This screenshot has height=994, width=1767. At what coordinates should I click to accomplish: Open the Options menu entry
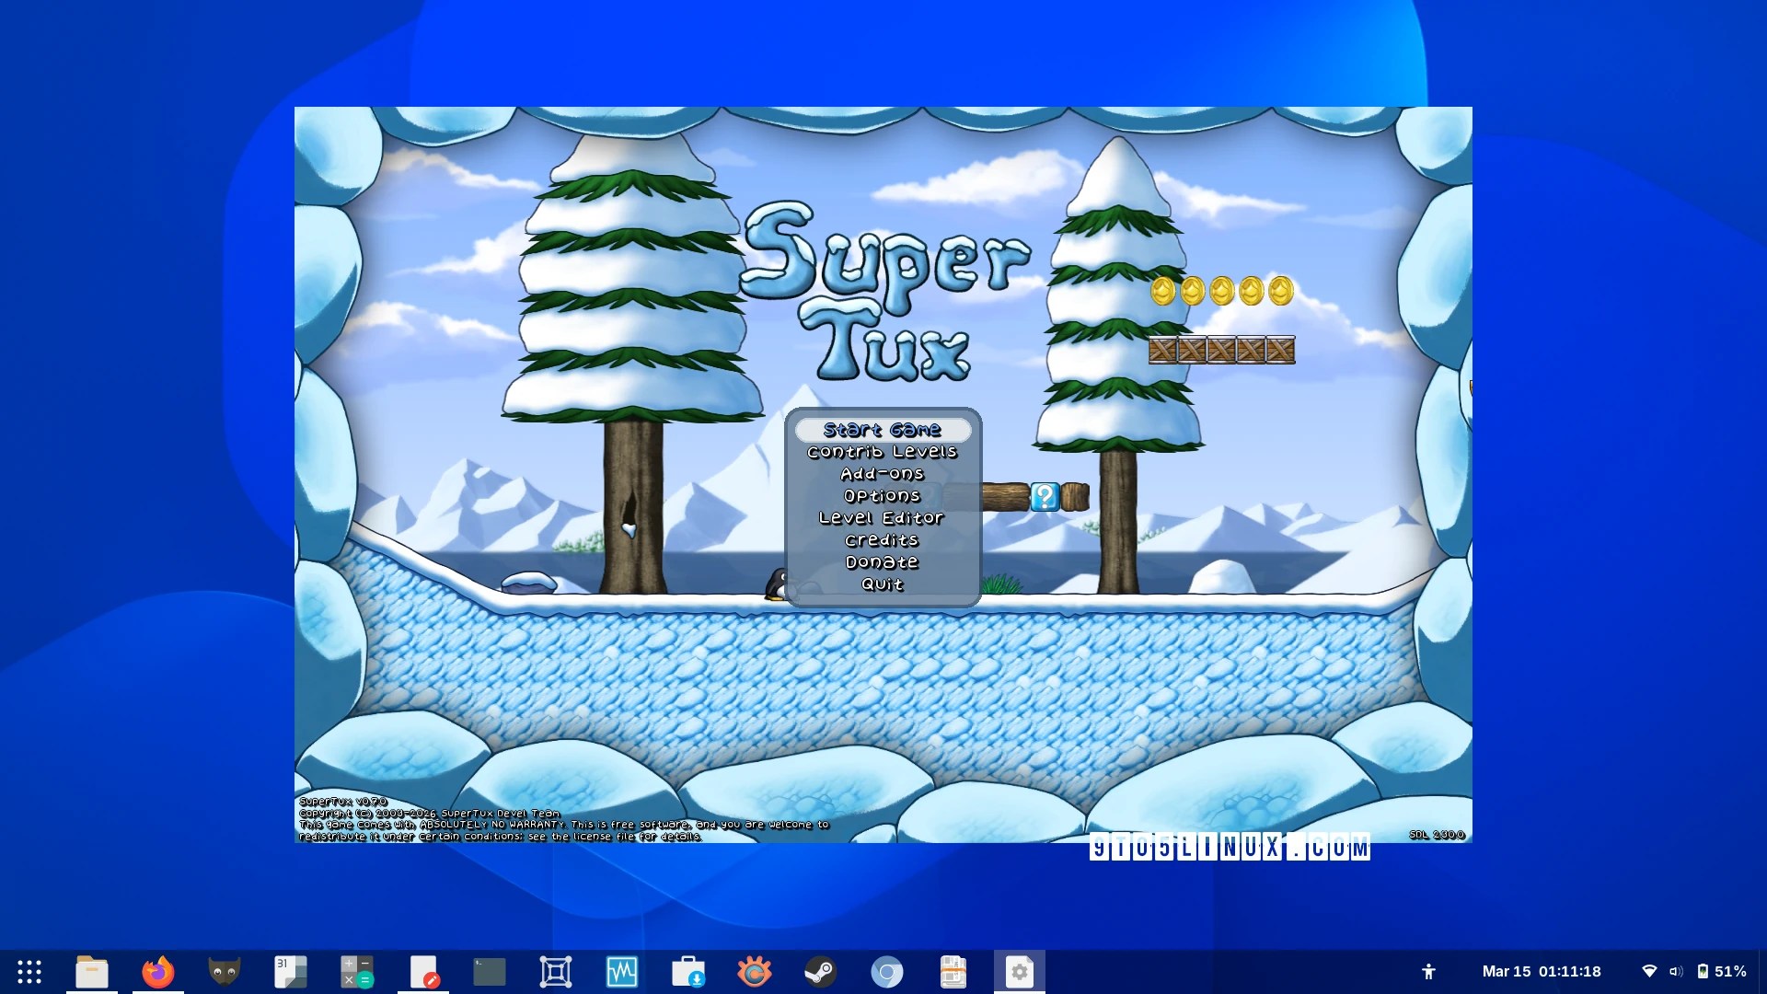pos(883,495)
